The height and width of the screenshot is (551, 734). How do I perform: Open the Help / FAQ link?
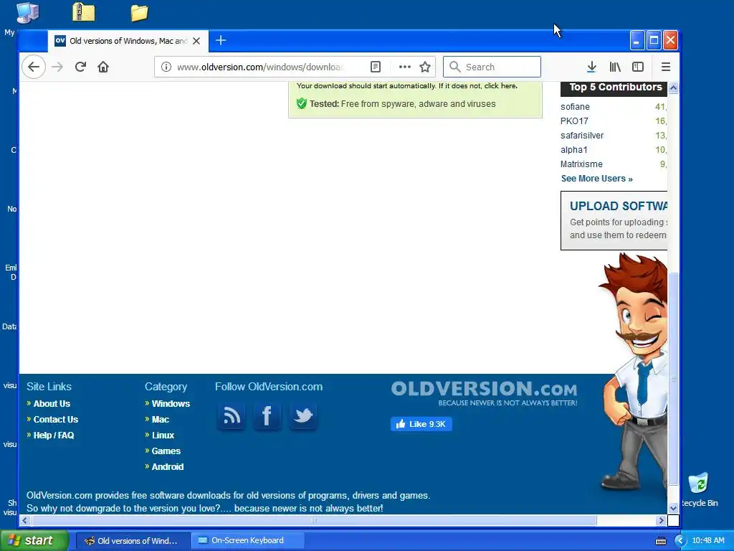pyautogui.click(x=53, y=435)
